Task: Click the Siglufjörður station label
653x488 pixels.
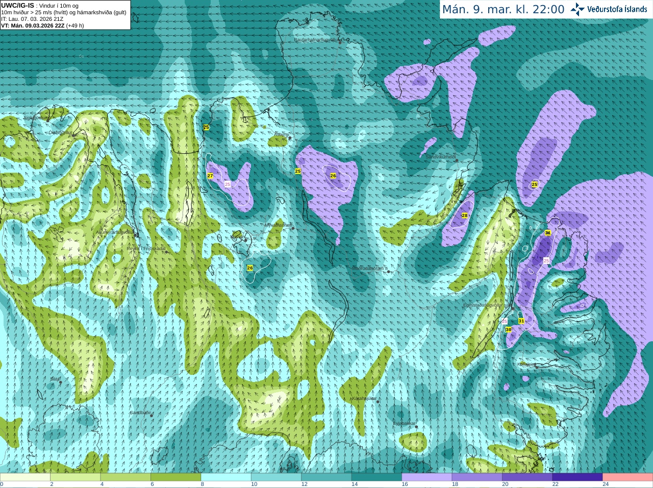Action: coord(36,118)
